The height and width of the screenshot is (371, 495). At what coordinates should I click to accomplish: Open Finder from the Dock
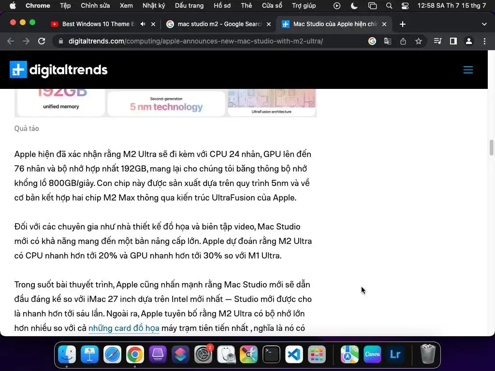tap(67, 355)
